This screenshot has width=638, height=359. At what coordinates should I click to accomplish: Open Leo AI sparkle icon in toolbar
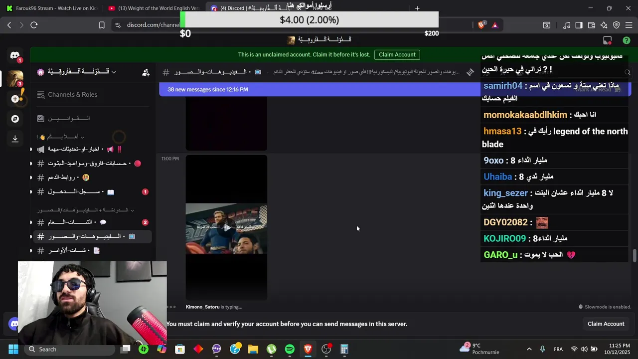604,25
